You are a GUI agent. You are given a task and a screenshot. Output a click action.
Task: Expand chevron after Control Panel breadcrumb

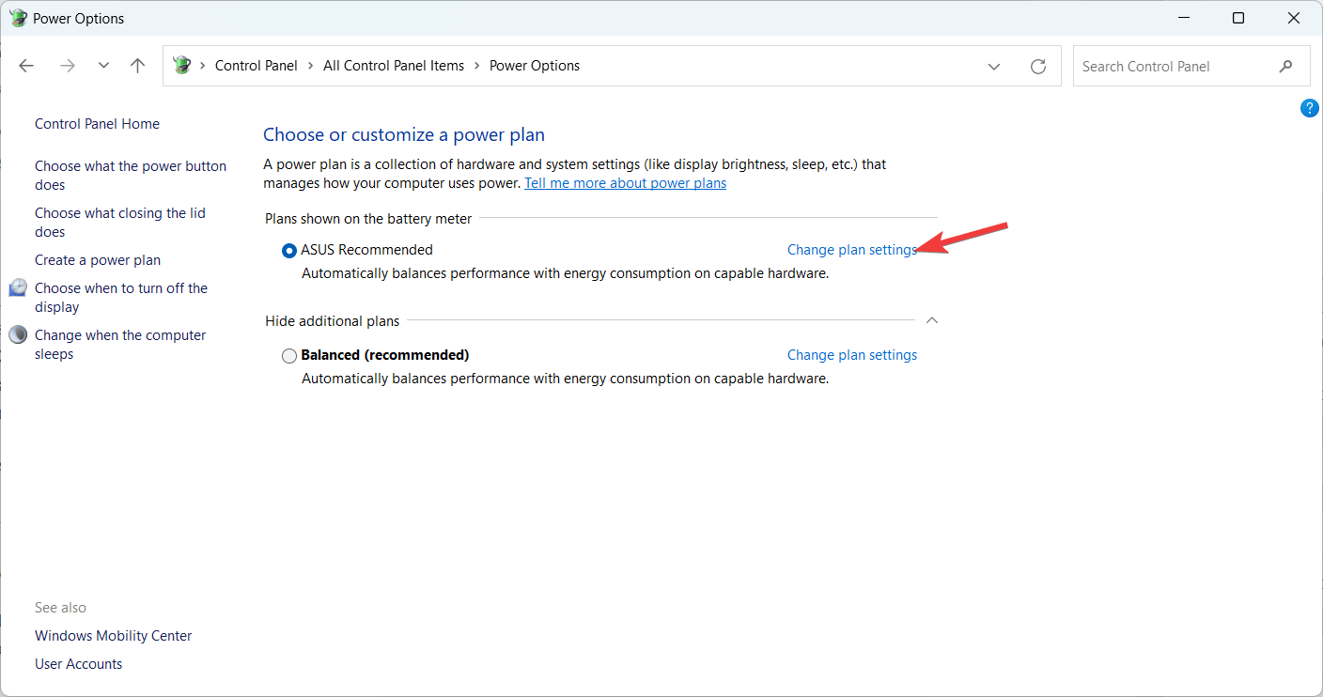tap(310, 66)
